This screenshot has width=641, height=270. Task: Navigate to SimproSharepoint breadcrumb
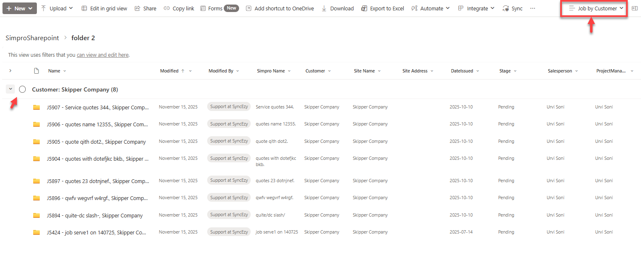click(x=32, y=38)
